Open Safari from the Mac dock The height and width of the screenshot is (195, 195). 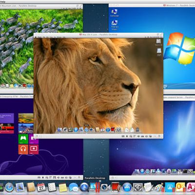click(9, 187)
